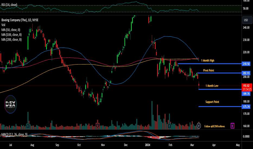
Task: Click the 2024 label on time axis
Action: point(147,145)
